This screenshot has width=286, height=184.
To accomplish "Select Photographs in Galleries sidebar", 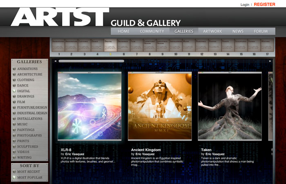I will coord(29,135).
